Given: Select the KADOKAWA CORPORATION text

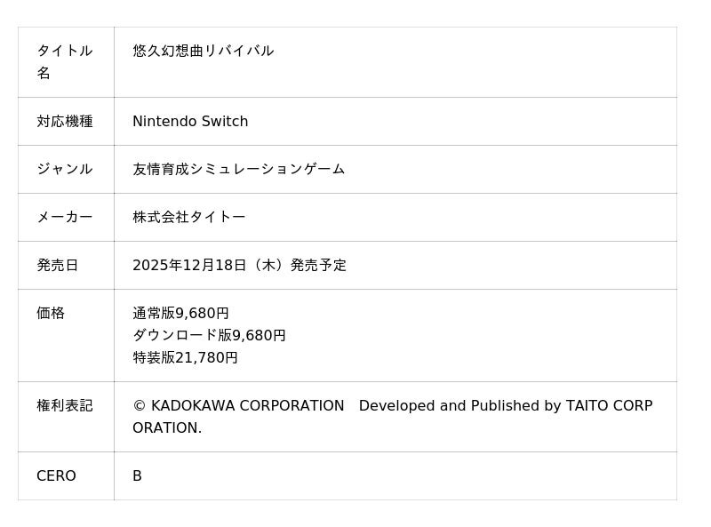Looking at the screenshot, I should 247,406.
